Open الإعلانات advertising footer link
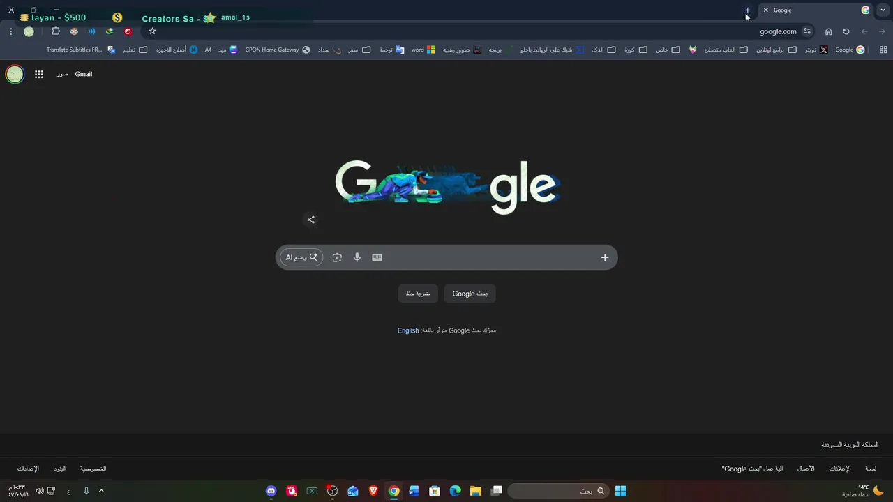 (839, 469)
